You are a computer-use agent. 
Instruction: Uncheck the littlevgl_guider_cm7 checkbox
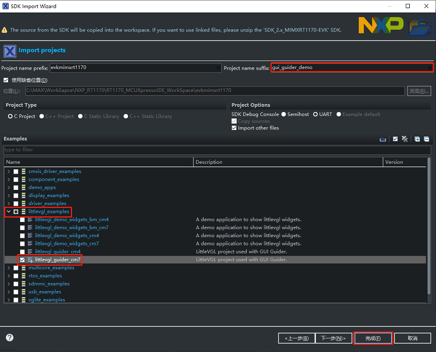22,260
